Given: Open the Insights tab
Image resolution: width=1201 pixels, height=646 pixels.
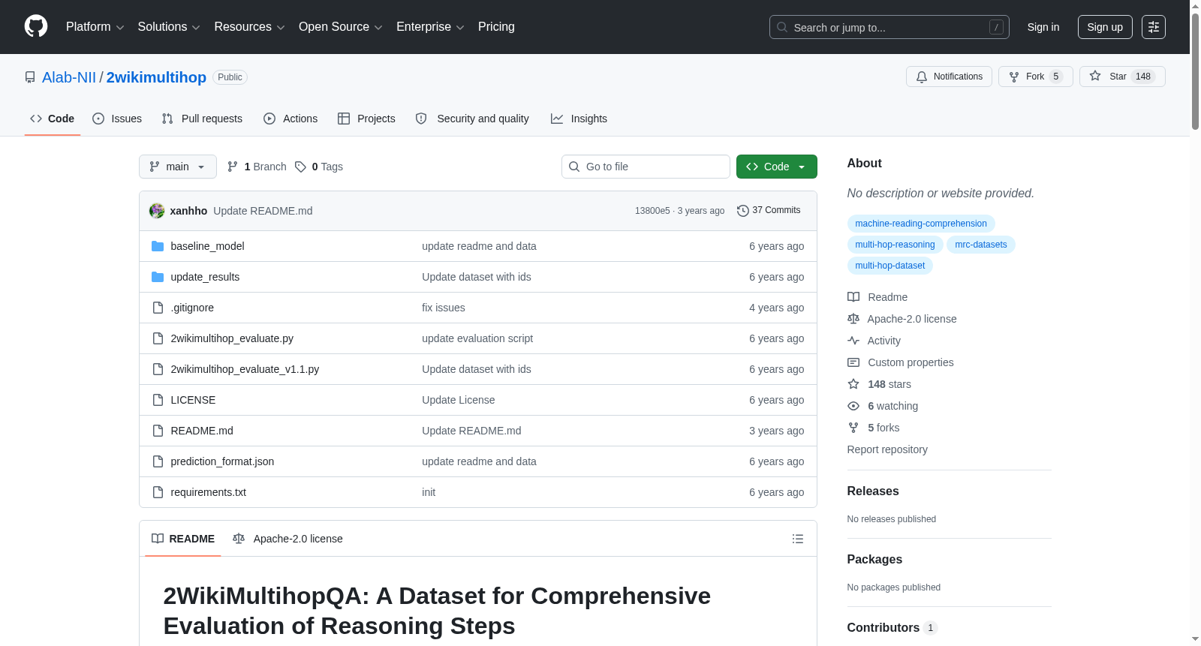Looking at the screenshot, I should click(579, 119).
